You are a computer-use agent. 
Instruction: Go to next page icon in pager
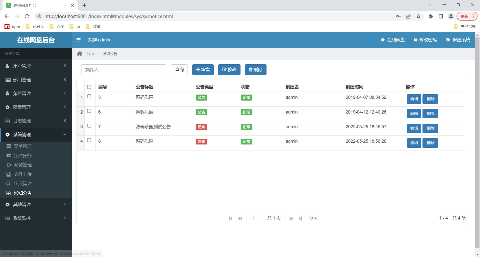point(291,218)
